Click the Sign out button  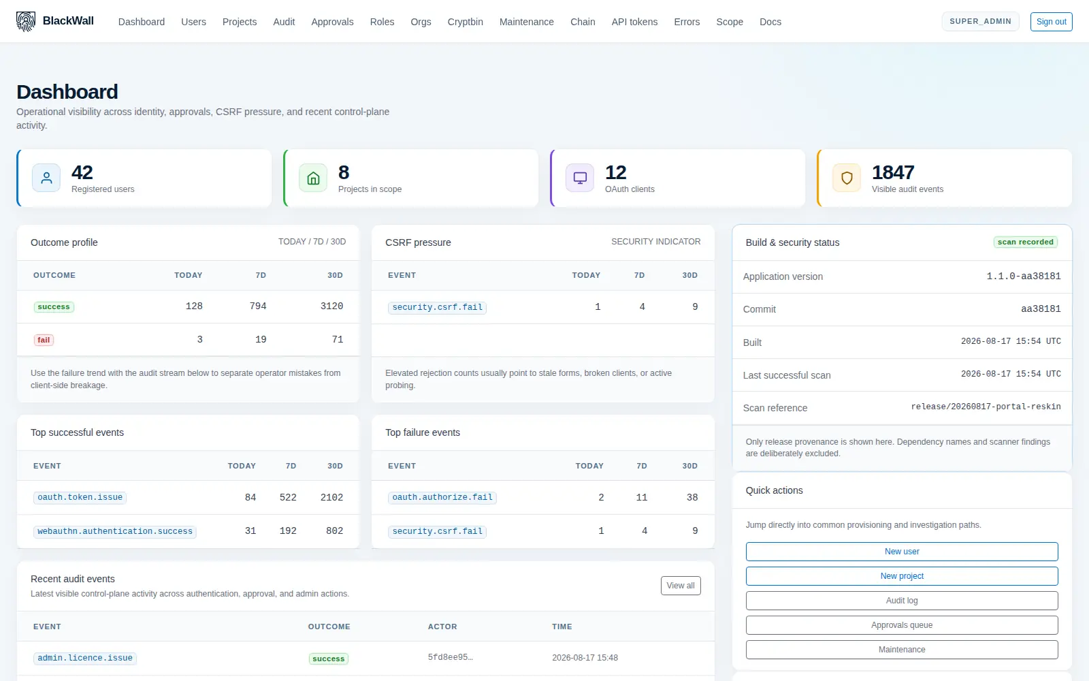pyautogui.click(x=1051, y=22)
